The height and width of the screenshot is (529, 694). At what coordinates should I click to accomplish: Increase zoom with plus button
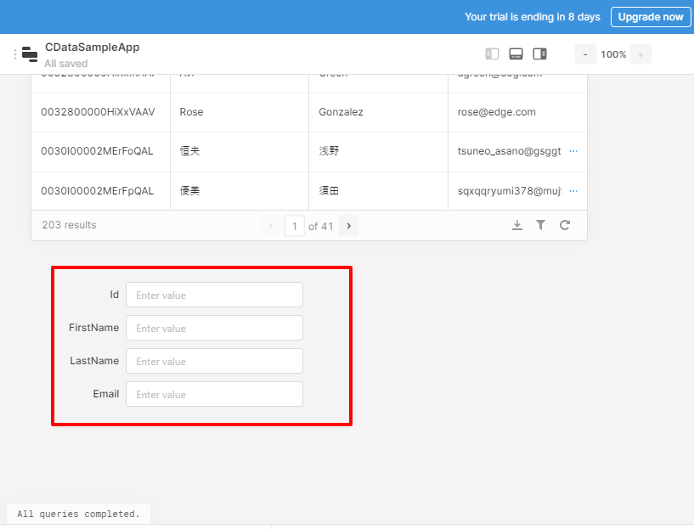click(x=640, y=54)
